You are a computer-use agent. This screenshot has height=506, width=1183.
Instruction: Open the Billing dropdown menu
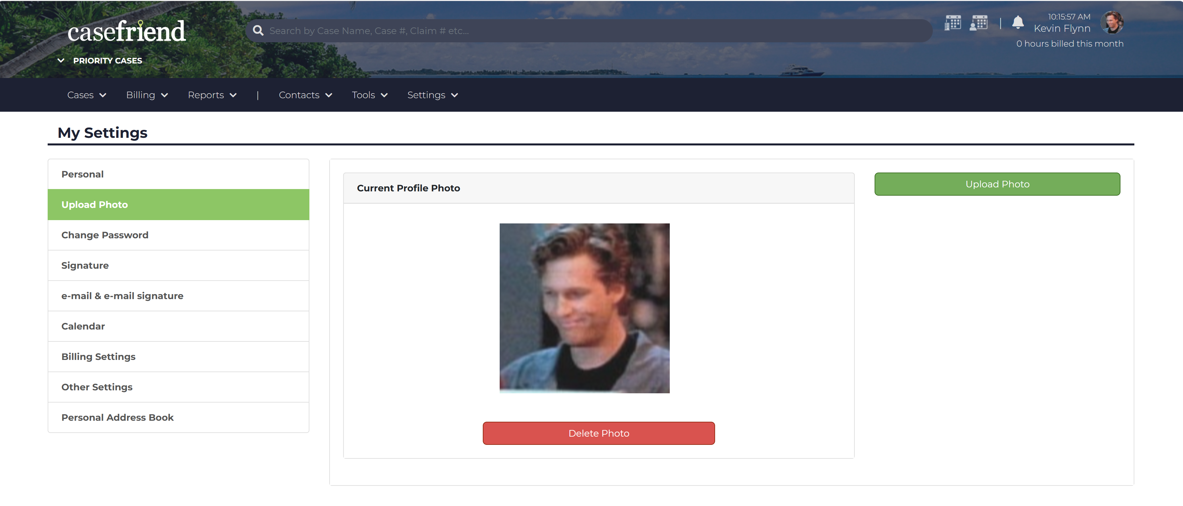point(147,95)
